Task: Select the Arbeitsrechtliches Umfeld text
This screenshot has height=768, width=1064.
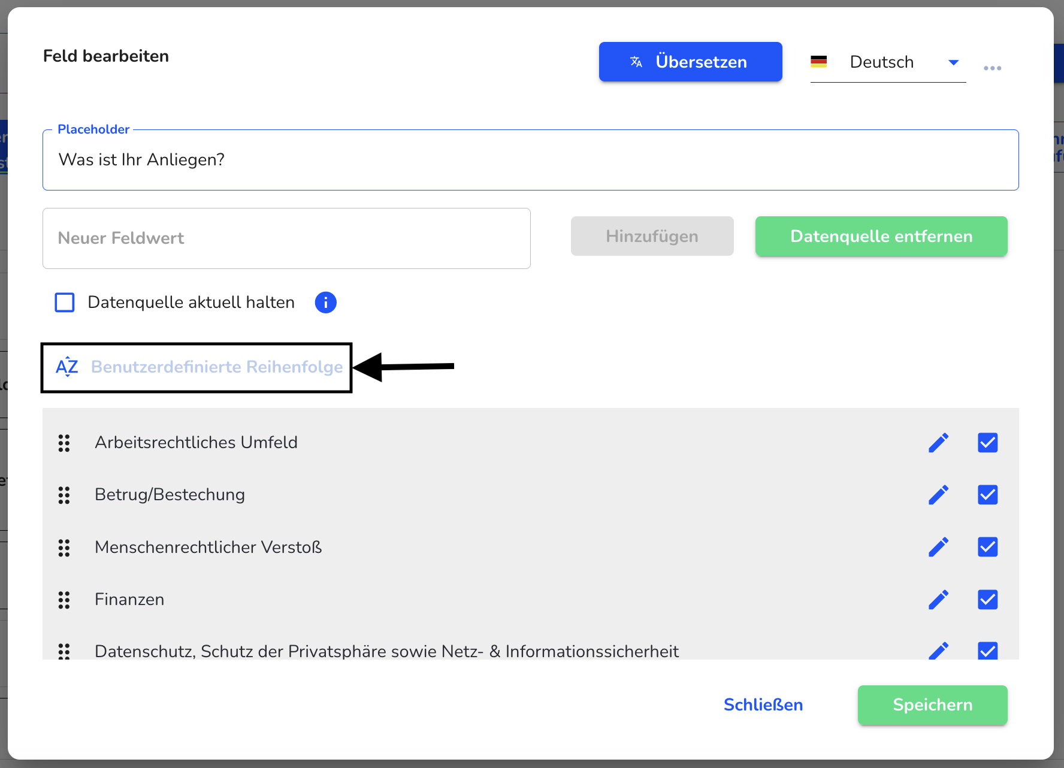Action: tap(196, 443)
